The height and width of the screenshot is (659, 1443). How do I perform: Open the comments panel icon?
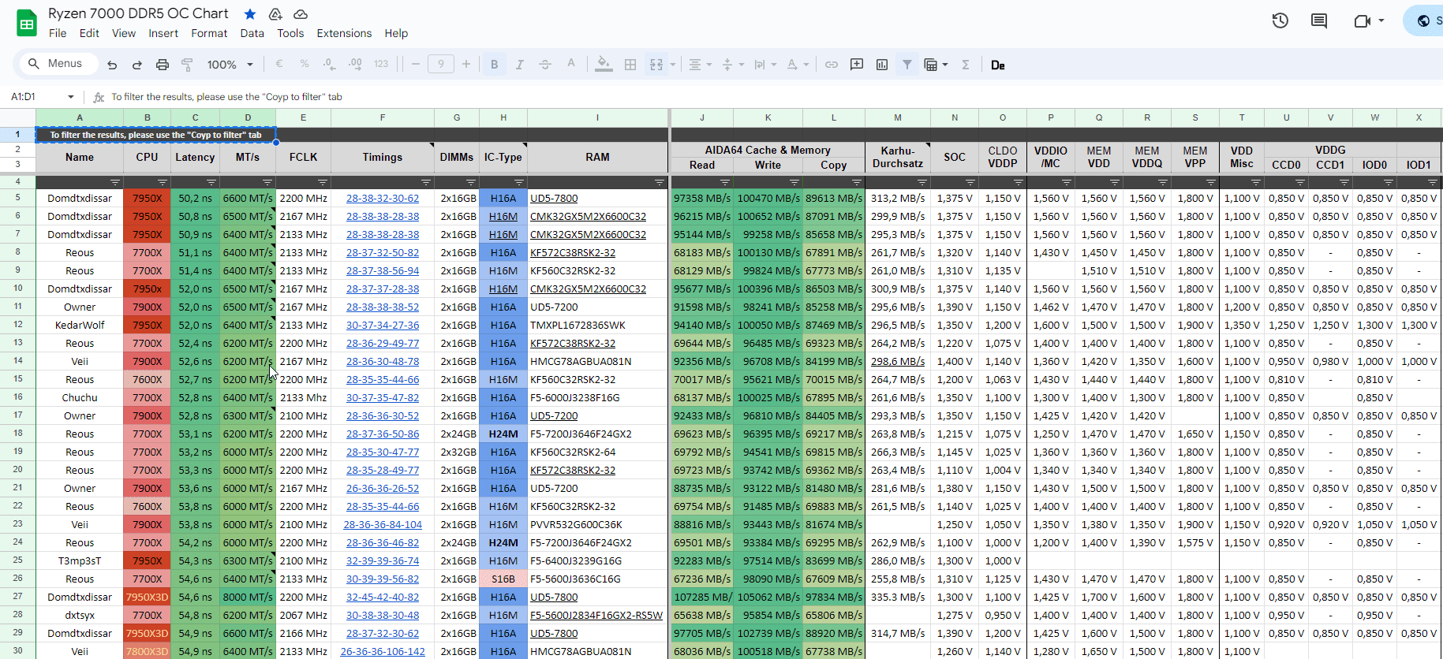click(1318, 20)
